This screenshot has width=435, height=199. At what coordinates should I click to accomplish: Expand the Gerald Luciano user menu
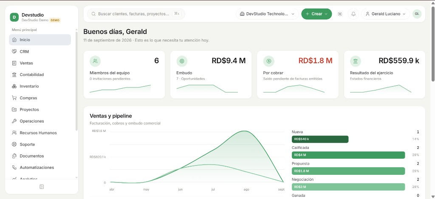[x=385, y=14]
